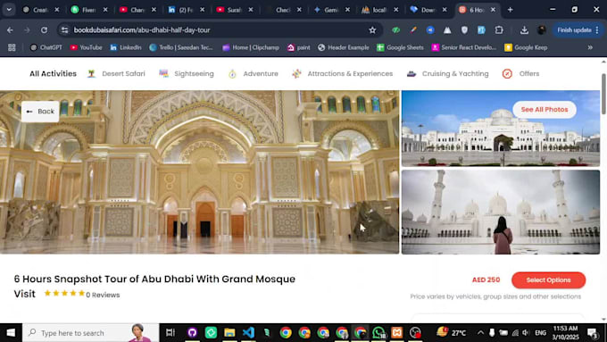Show more bookmarks via double chevron

point(590,47)
